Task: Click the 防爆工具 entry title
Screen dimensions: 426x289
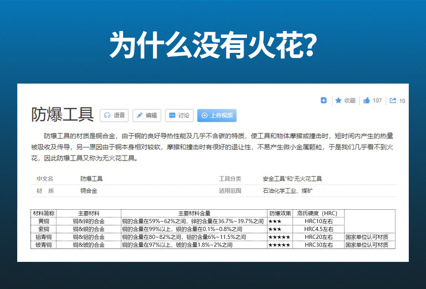Action: tap(62, 115)
